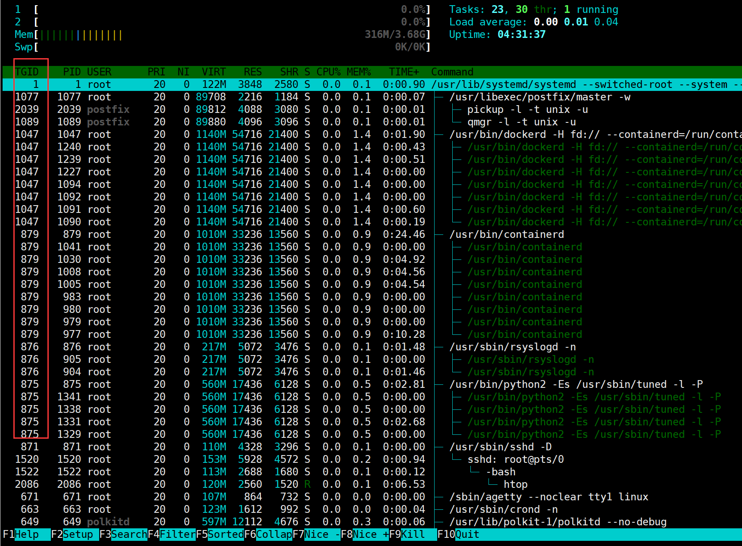
Task: Sort by the CPU% column header
Action: (329, 72)
